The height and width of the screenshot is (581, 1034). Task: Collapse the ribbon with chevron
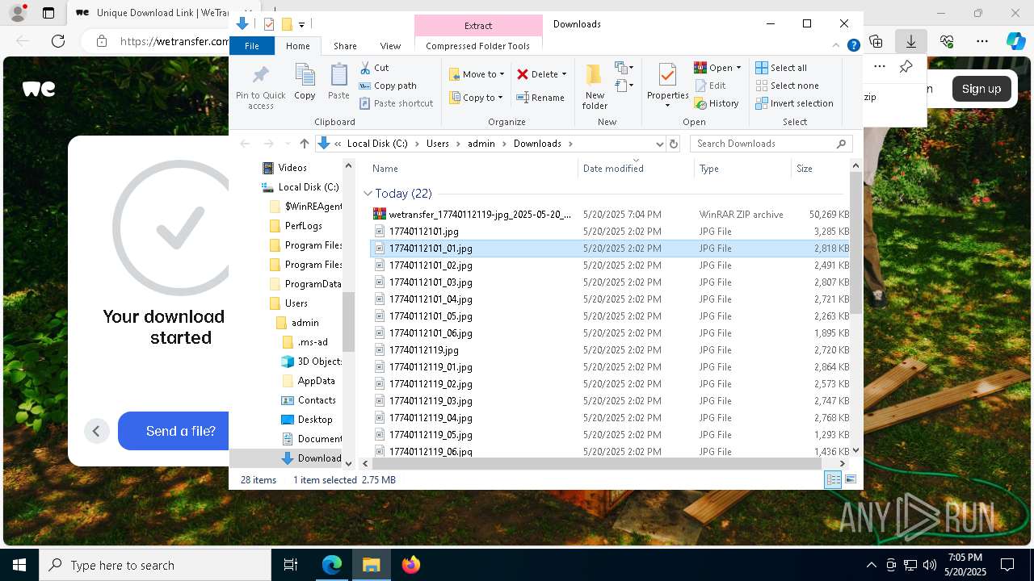pyautogui.click(x=837, y=46)
